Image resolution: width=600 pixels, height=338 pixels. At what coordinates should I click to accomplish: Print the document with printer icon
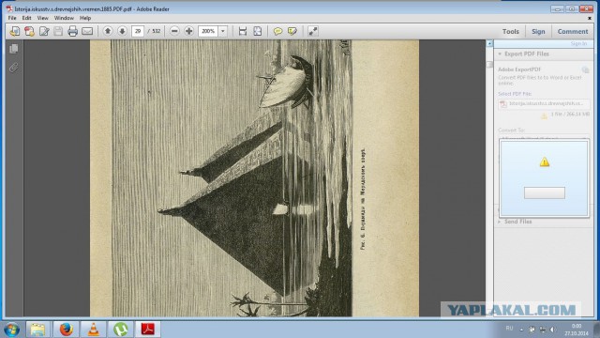click(73, 31)
